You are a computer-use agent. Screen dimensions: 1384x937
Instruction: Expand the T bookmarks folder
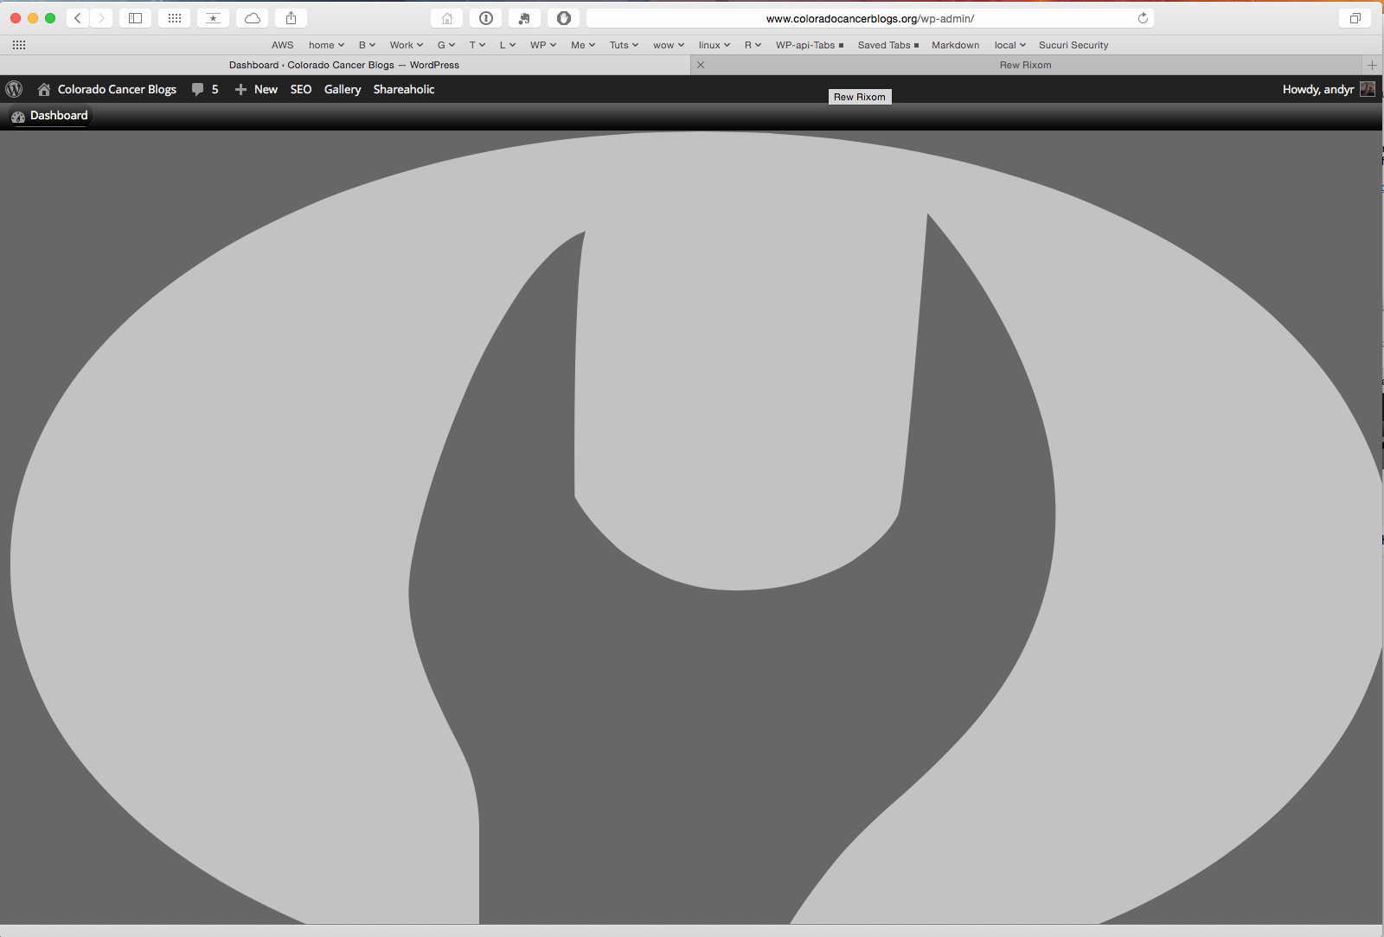click(477, 45)
